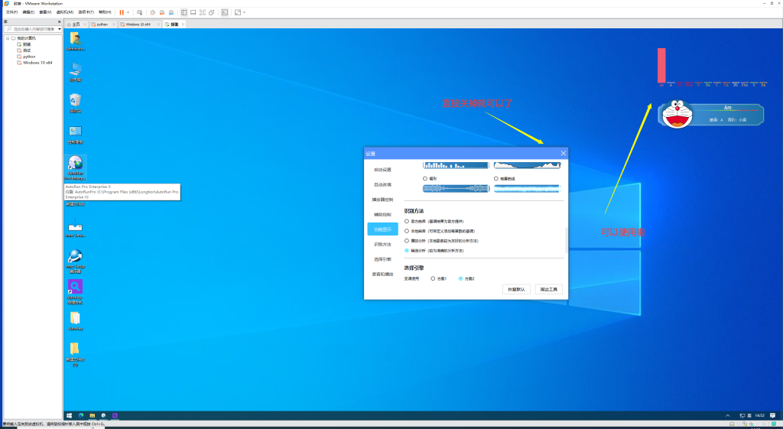Close the library panel with its X
This screenshot has width=783, height=429.
59,22
